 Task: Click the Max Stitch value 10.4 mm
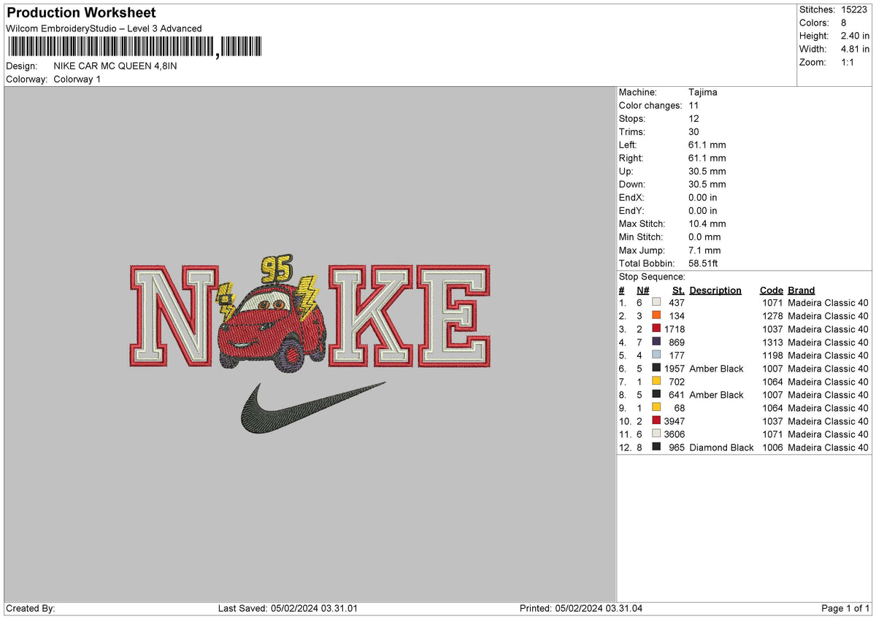tap(707, 223)
